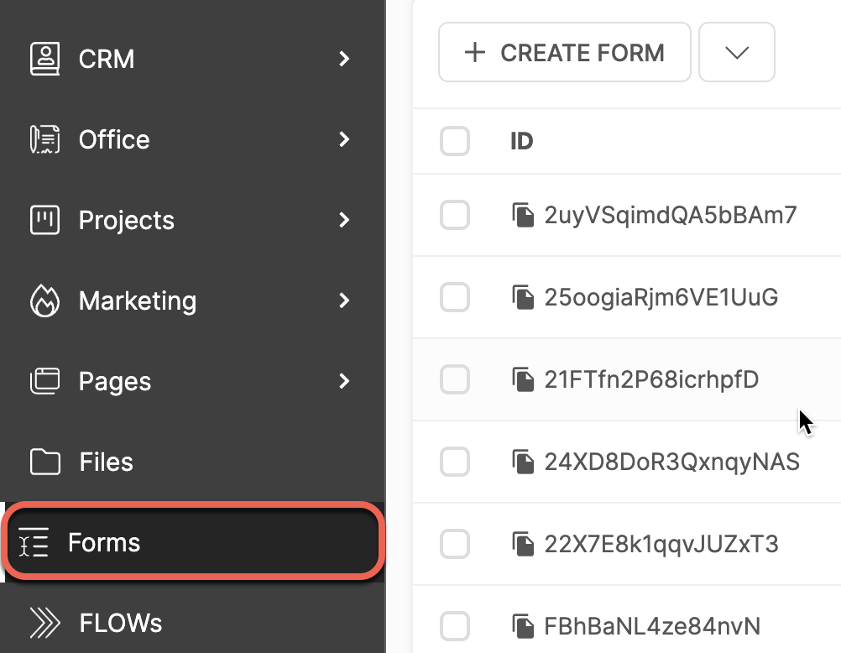Check the row FBhBaNL4ze84nvN checkbox
This screenshot has width=841, height=653.
(455, 626)
